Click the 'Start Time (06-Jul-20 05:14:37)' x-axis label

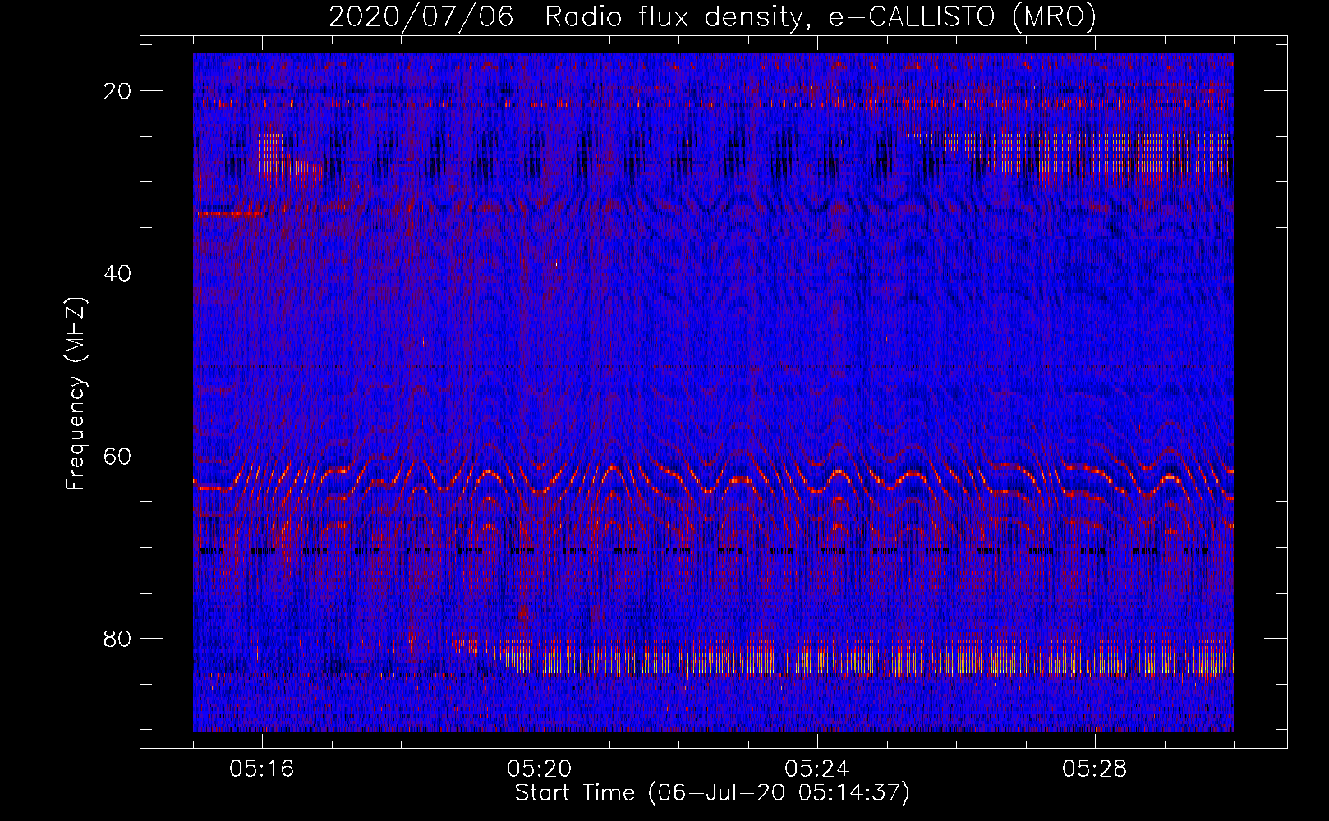(x=712, y=793)
